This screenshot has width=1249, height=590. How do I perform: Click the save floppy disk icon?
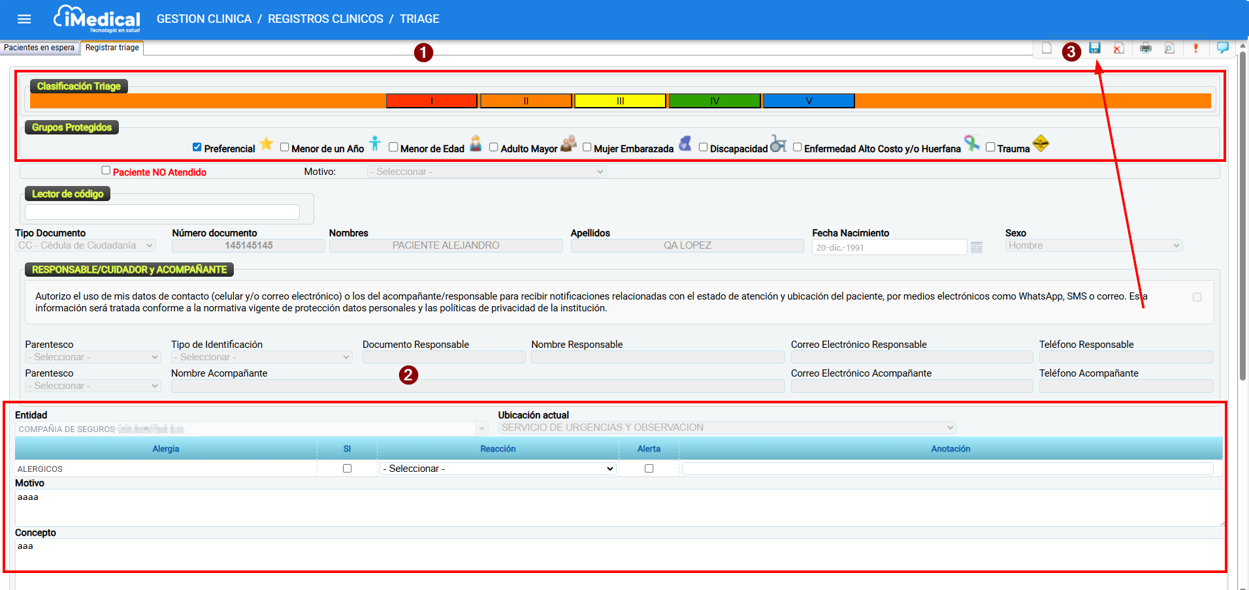tap(1095, 48)
